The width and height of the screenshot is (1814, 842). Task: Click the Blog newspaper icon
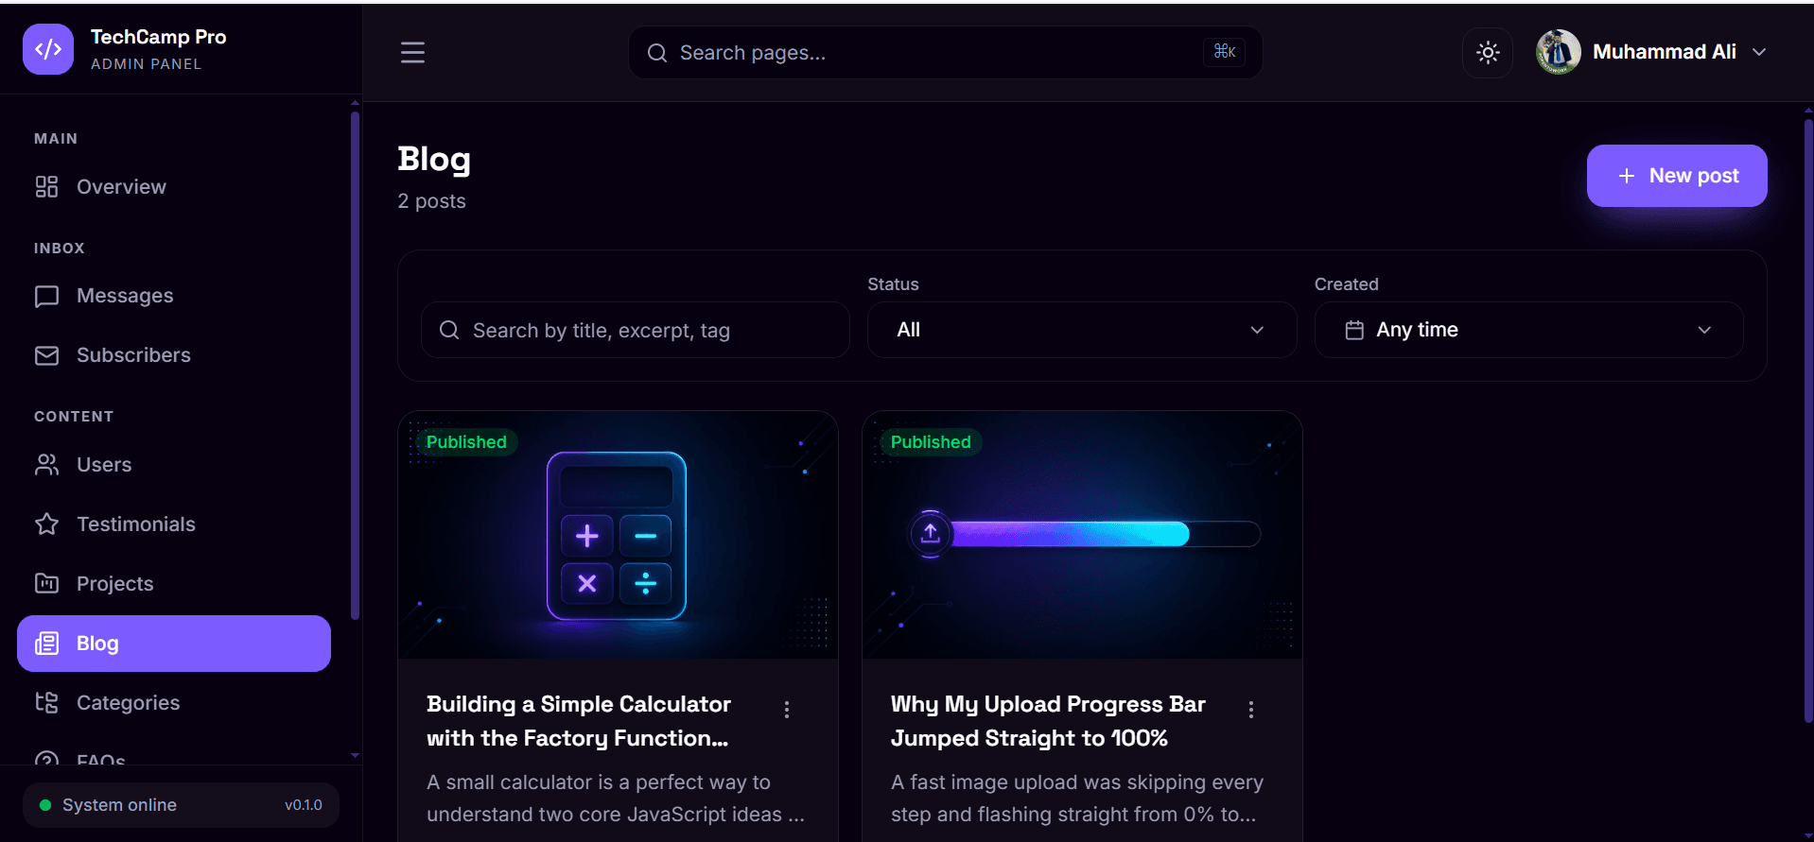(46, 644)
